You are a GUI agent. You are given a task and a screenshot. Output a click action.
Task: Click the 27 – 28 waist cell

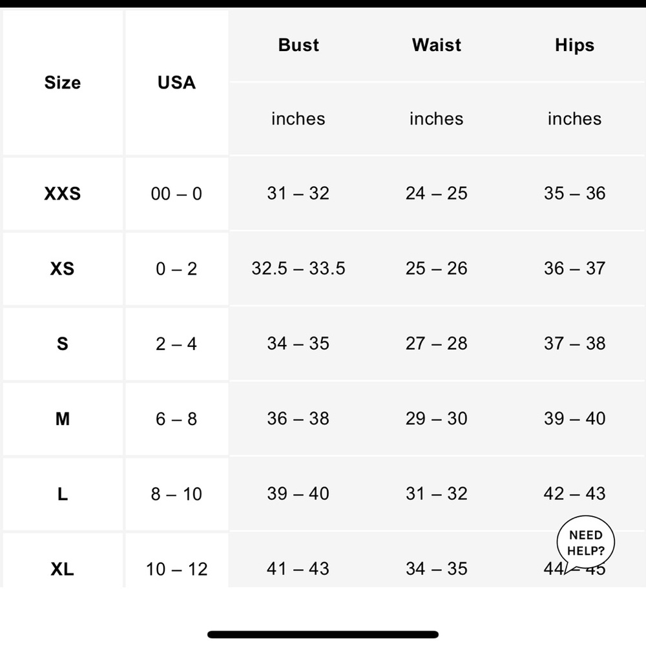coord(437,344)
